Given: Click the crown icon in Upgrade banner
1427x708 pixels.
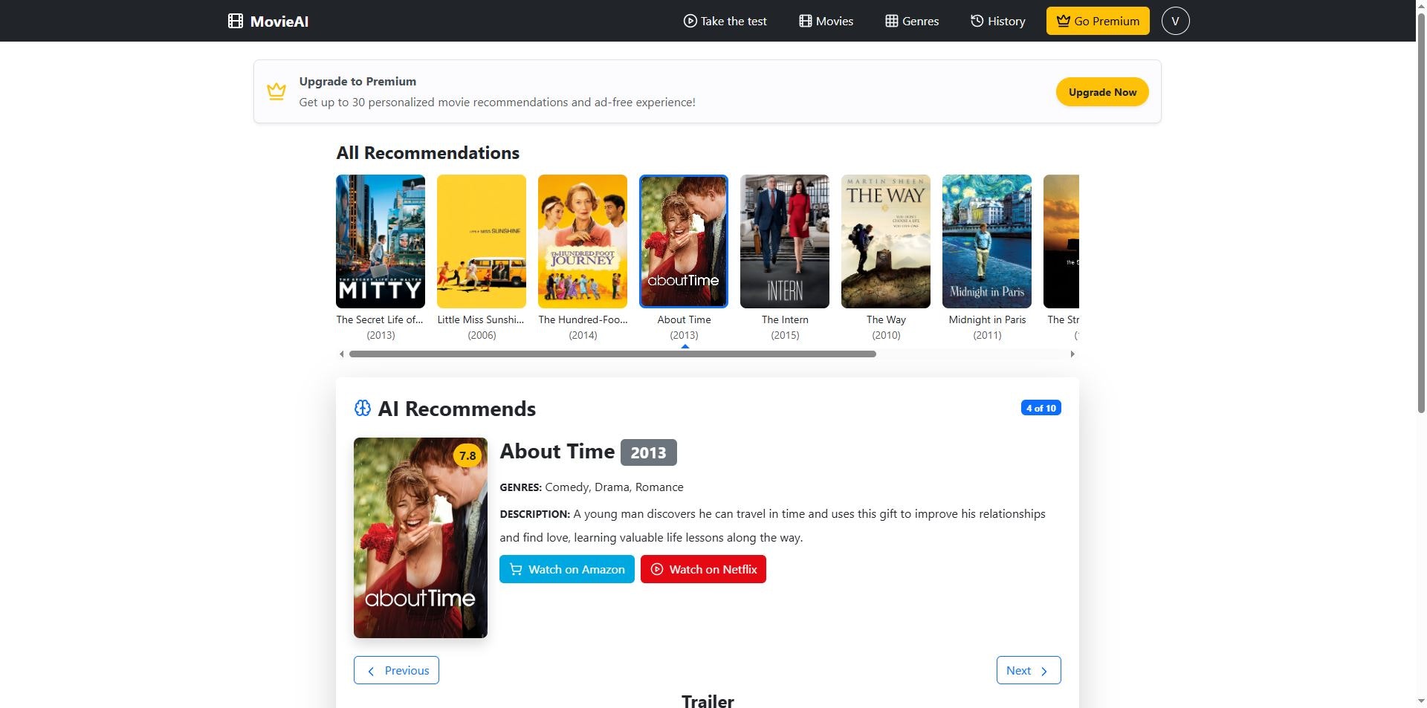Looking at the screenshot, I should pos(276,91).
